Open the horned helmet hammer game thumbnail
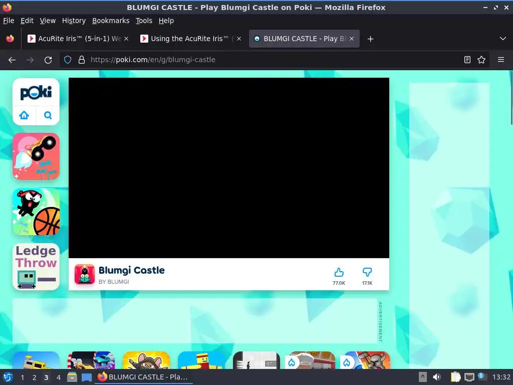The image size is (513, 385). pyautogui.click(x=366, y=360)
